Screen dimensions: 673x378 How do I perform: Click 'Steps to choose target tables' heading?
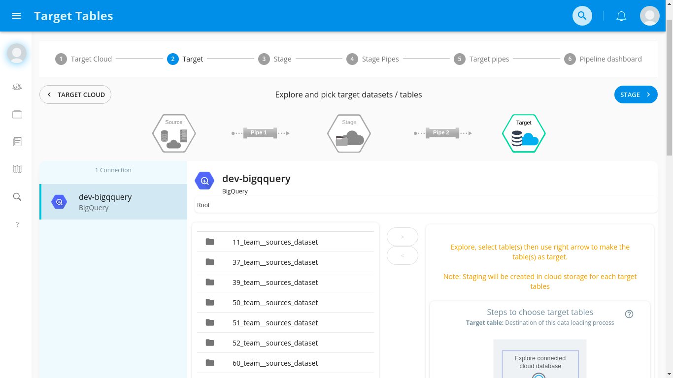point(540,312)
